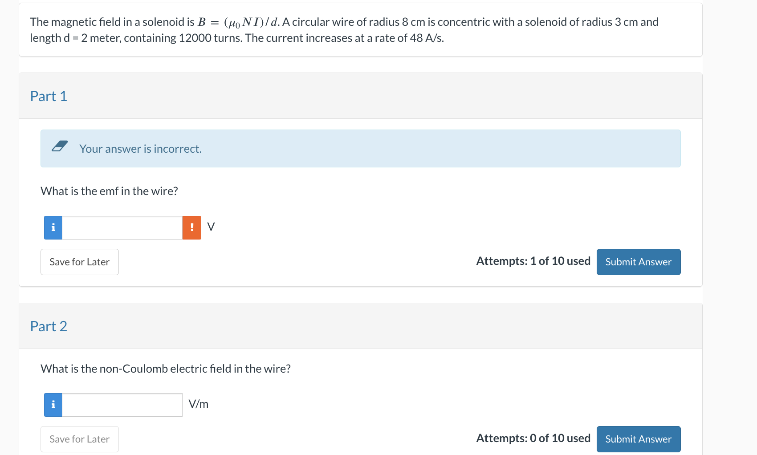This screenshot has height=455, width=757.
Task: Click the exclamation indicator on the flagged answer
Action: point(191,227)
